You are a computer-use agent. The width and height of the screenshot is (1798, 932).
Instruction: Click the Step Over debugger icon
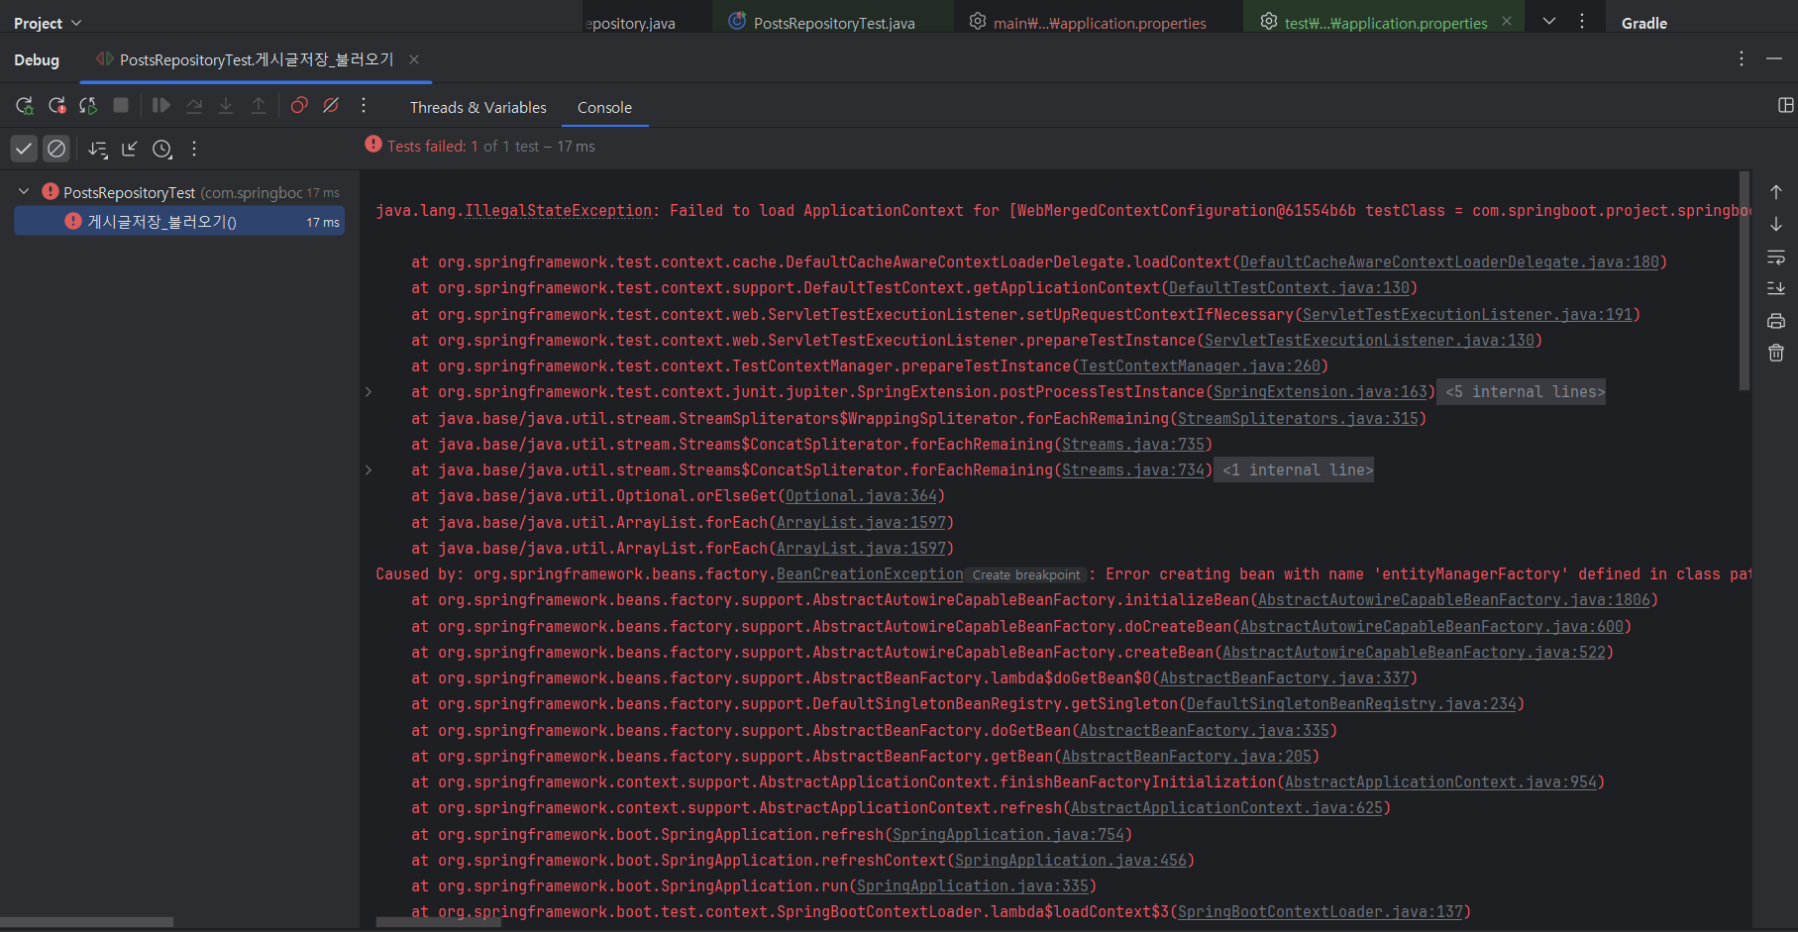pos(194,105)
